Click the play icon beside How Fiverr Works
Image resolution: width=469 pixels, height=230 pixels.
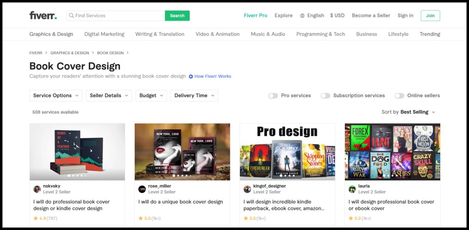(191, 77)
